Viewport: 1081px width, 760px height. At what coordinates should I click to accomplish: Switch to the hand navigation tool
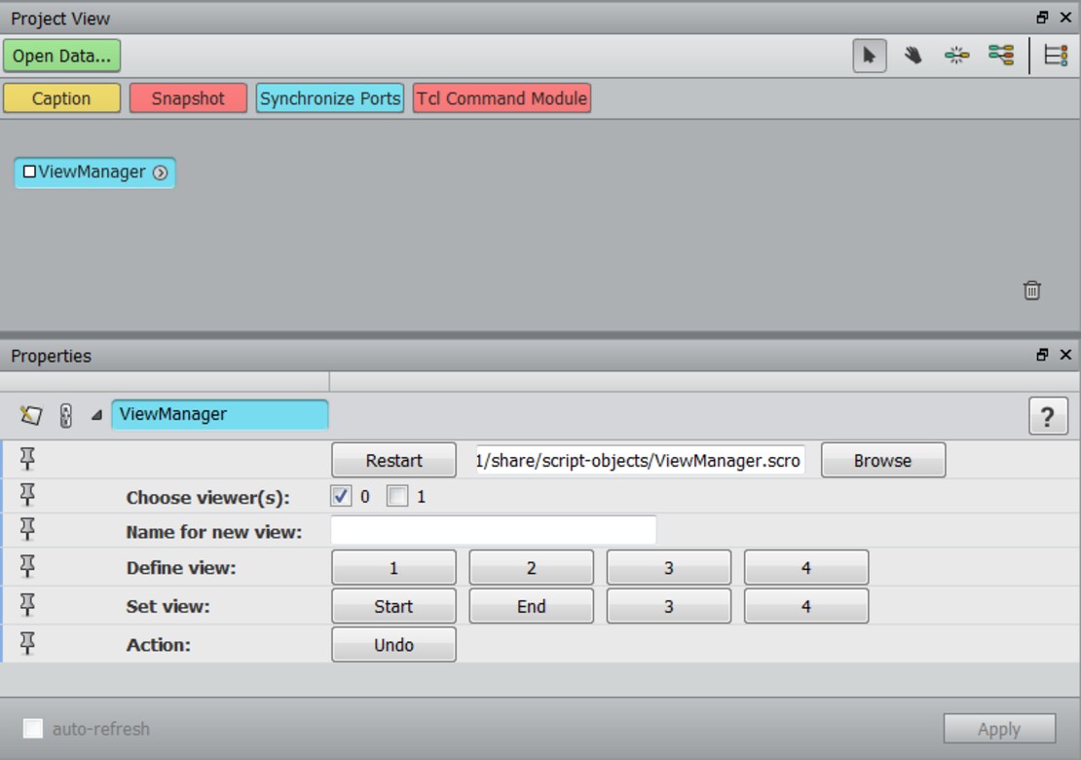(914, 56)
